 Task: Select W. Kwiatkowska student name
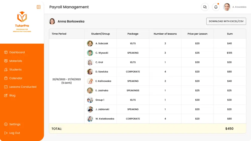point(105,119)
